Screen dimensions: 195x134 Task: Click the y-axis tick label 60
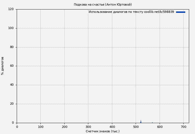point(12,66)
